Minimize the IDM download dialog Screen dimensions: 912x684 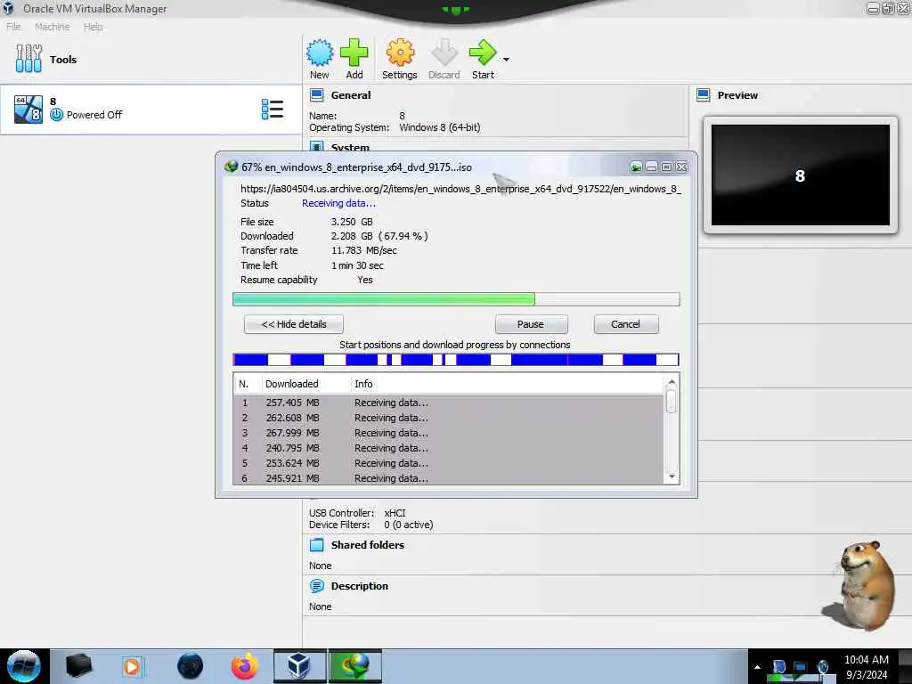point(651,167)
